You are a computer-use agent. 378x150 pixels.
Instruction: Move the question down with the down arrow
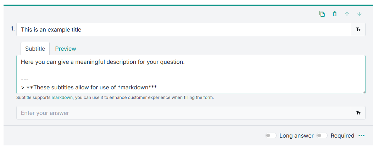point(359,14)
